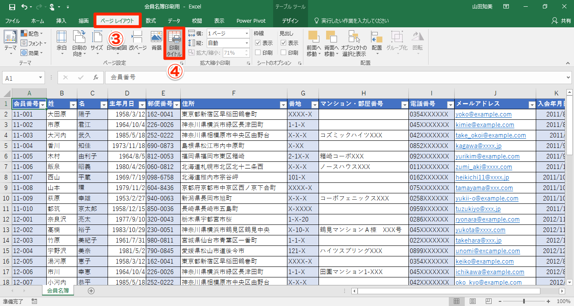Switch to the ホーム tab
Screen dimensions: 574x306
coord(37,21)
